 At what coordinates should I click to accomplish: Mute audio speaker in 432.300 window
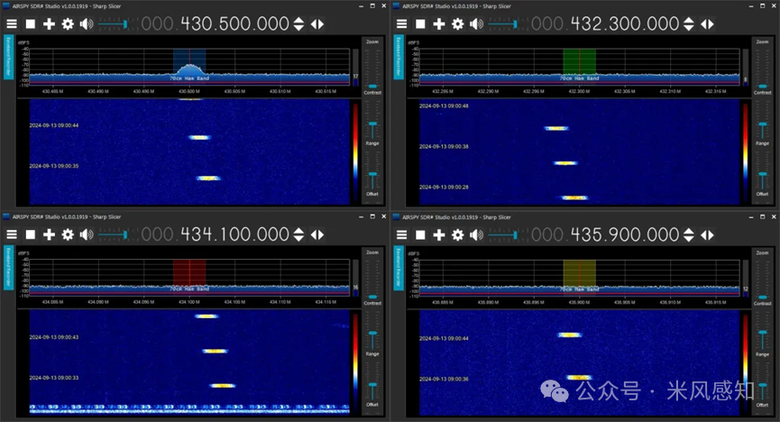[x=476, y=23]
